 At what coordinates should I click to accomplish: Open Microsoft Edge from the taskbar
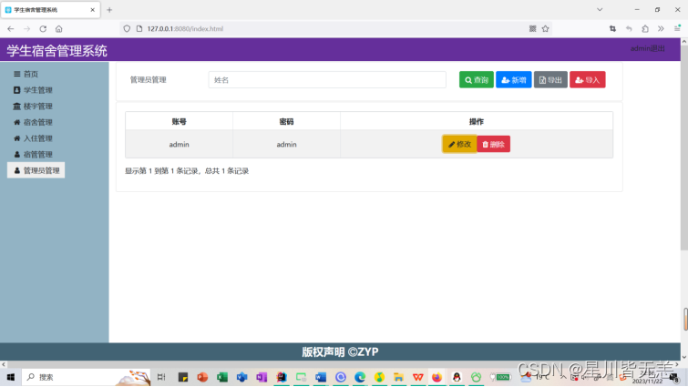click(360, 377)
